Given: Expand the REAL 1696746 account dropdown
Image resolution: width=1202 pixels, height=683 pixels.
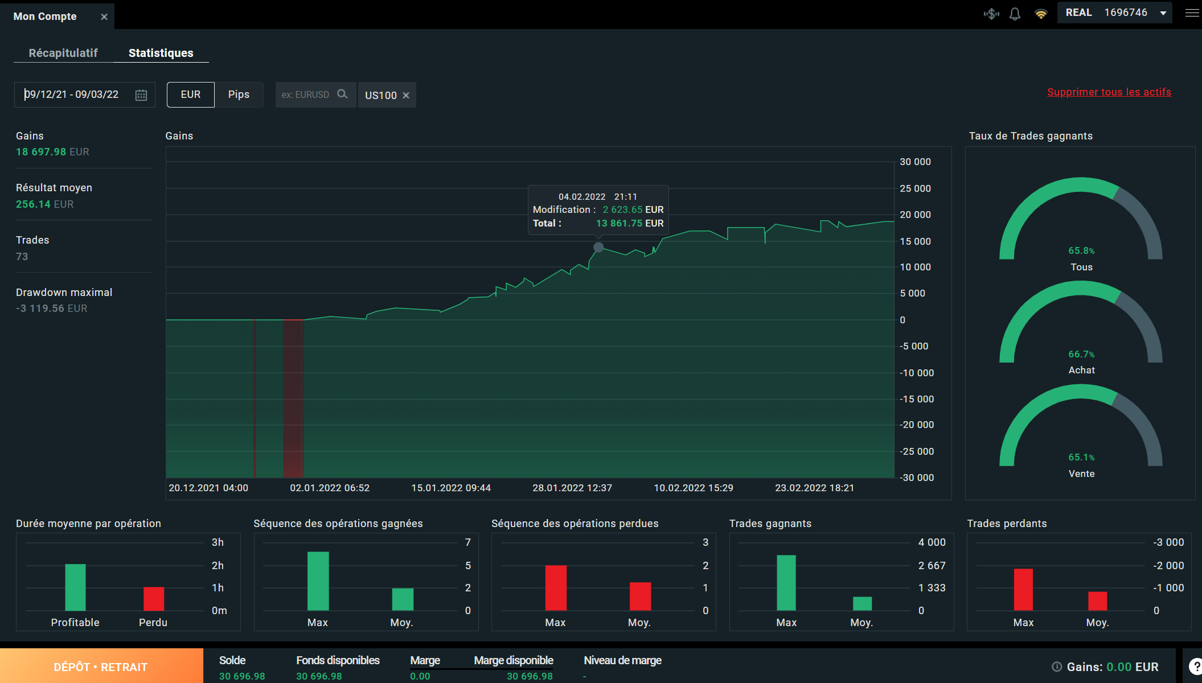Looking at the screenshot, I should point(1163,13).
